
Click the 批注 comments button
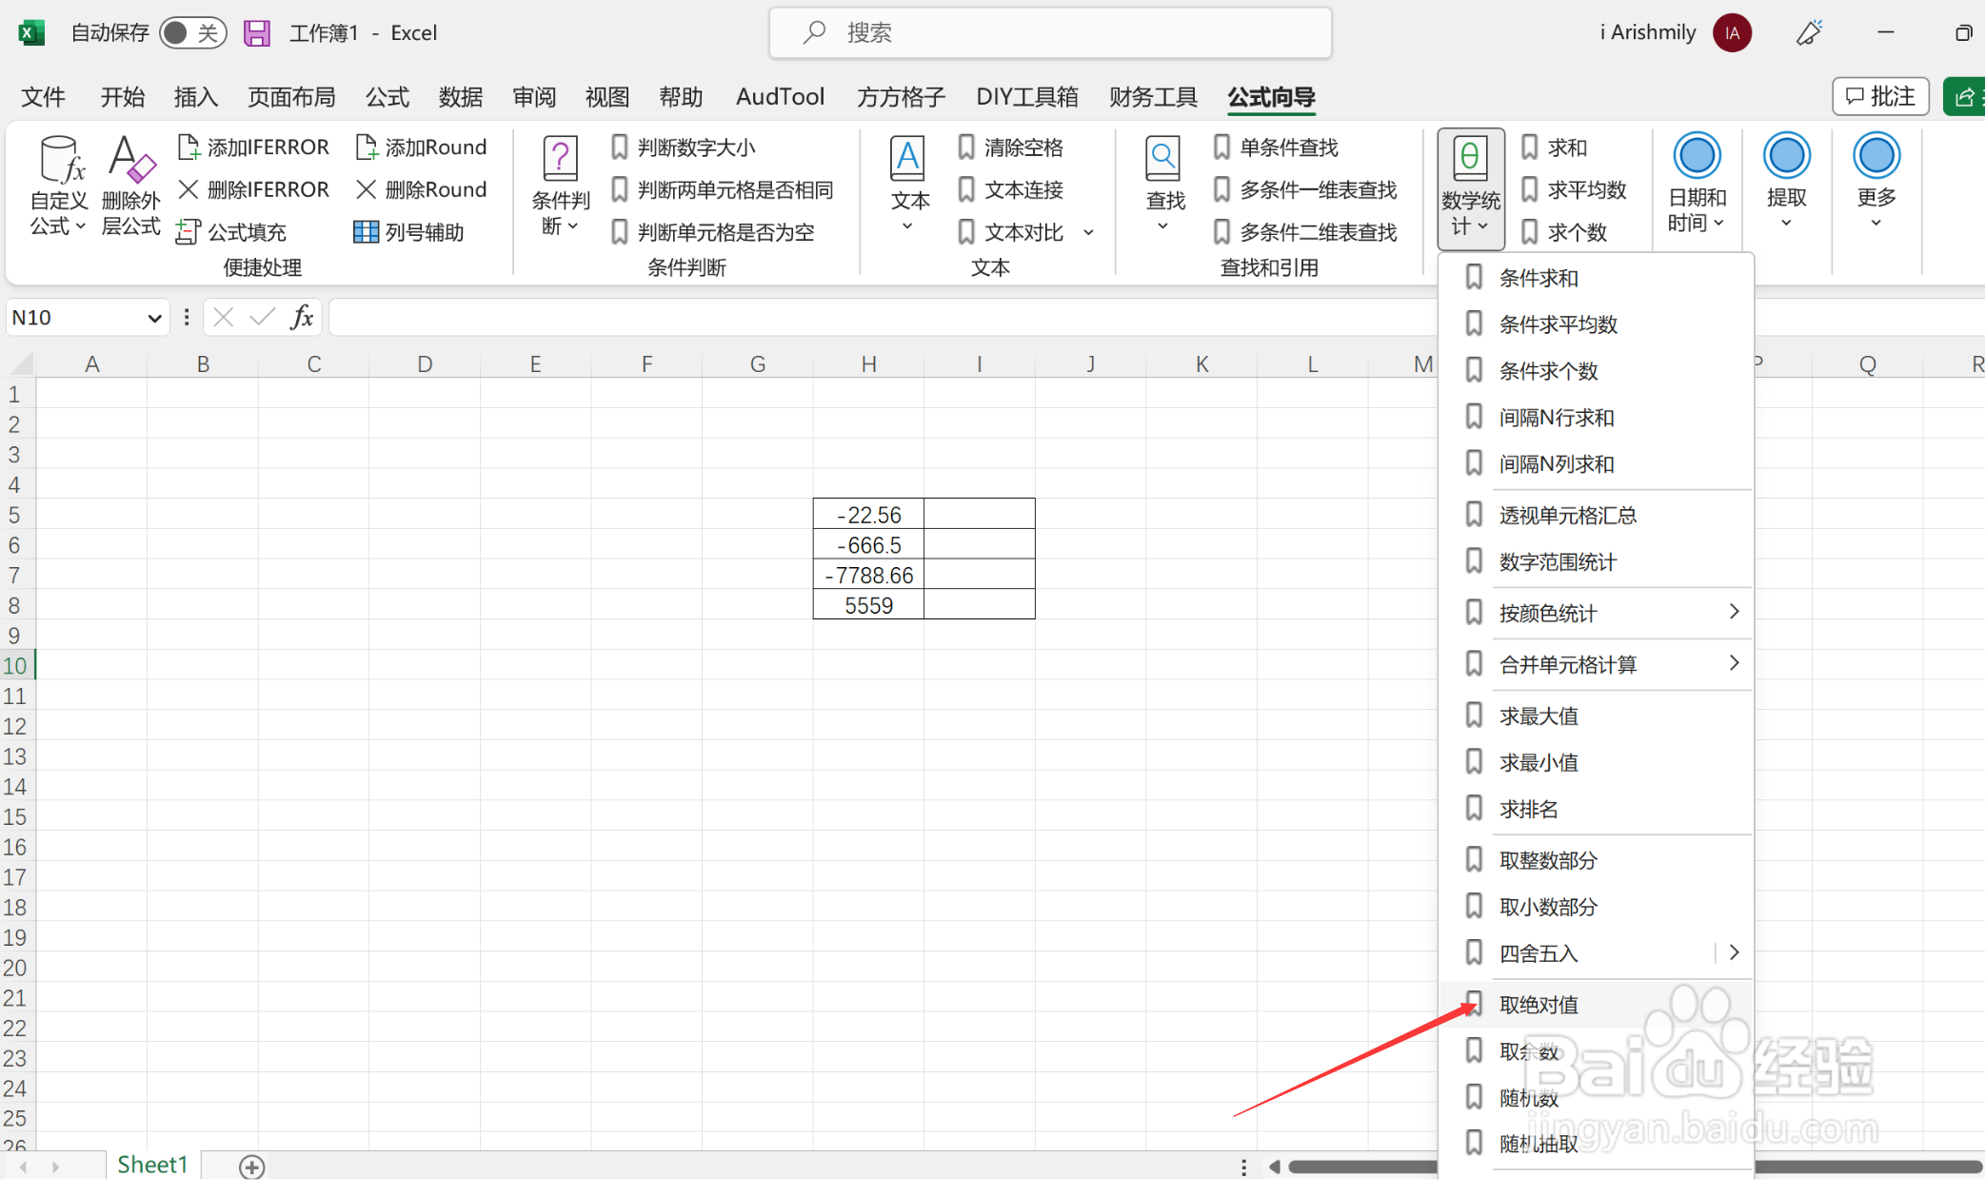point(1879,96)
